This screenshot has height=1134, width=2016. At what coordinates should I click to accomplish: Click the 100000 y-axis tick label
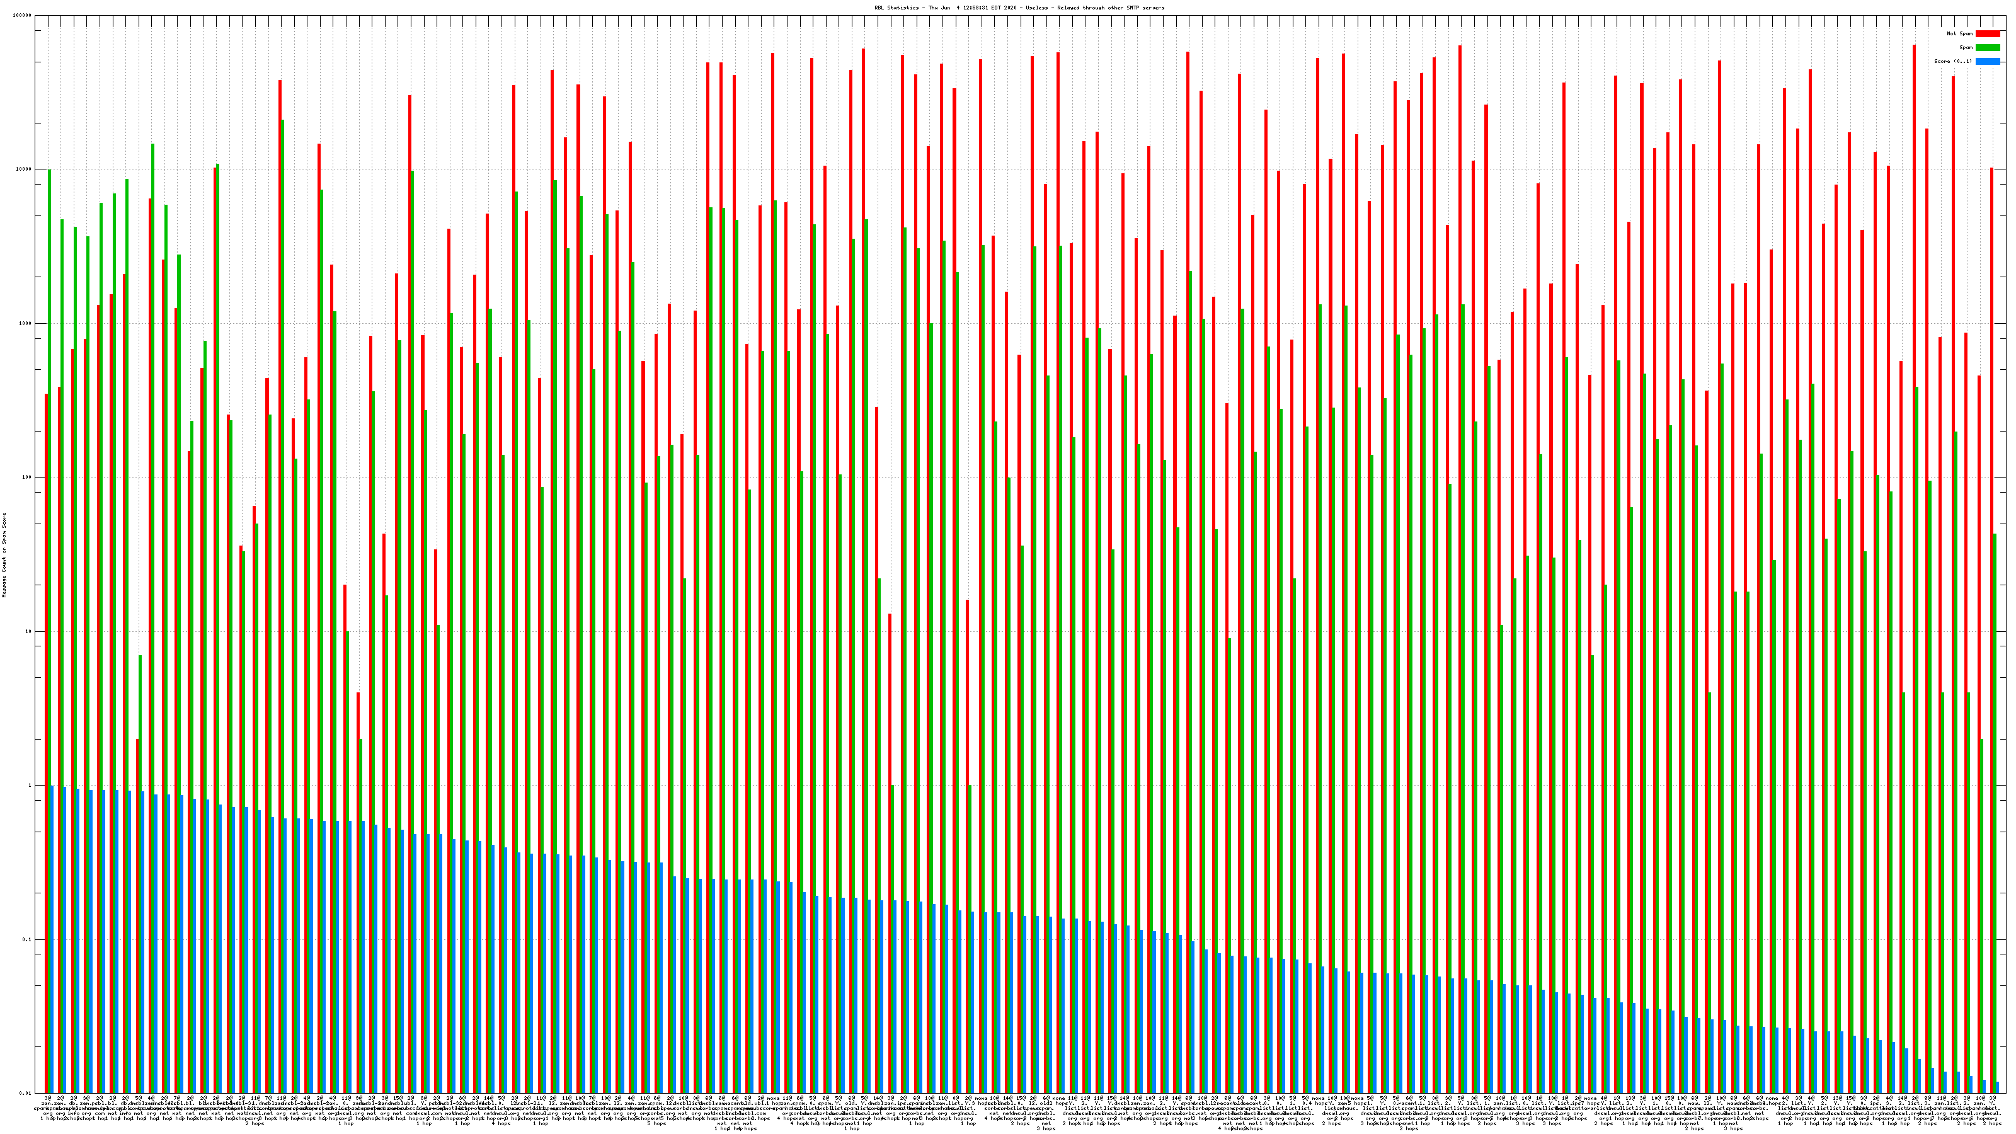click(x=23, y=16)
